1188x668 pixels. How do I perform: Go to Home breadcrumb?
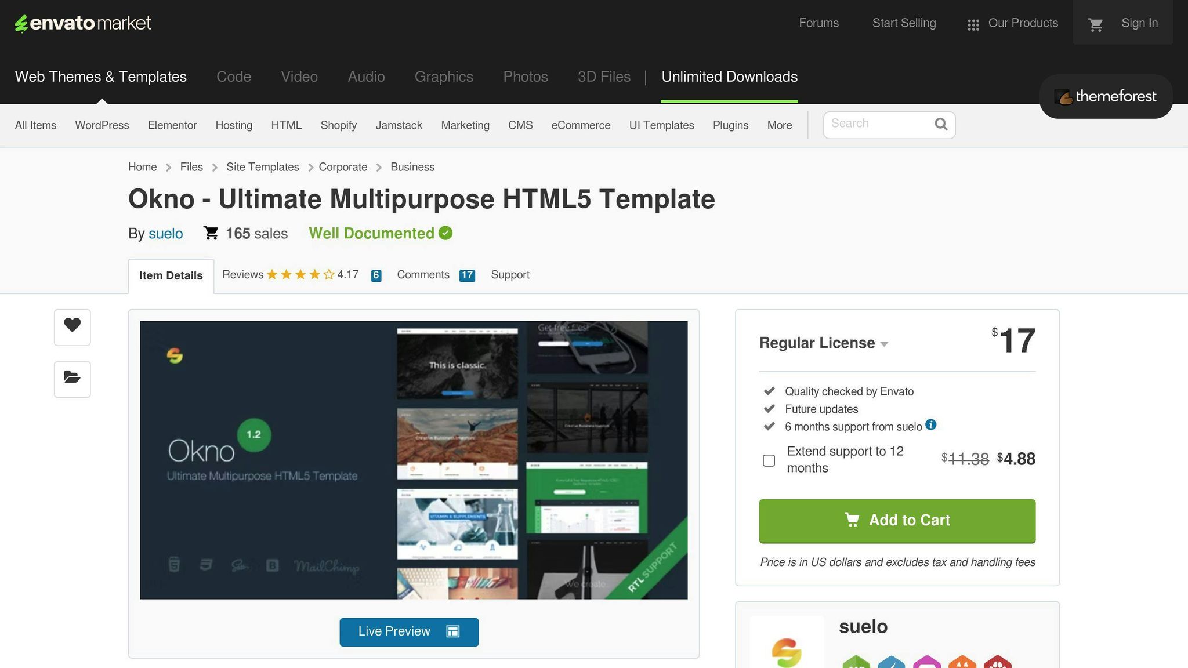pyautogui.click(x=142, y=167)
